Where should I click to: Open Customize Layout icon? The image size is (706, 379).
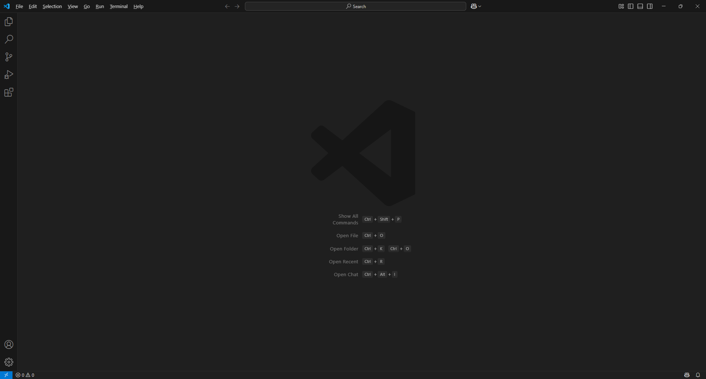pos(621,6)
